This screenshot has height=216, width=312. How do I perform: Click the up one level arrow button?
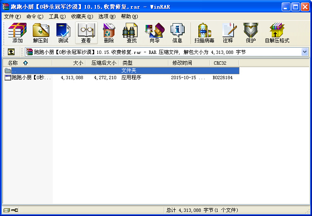click(x=11, y=52)
